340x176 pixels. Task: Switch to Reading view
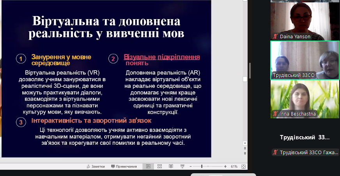point(170,166)
